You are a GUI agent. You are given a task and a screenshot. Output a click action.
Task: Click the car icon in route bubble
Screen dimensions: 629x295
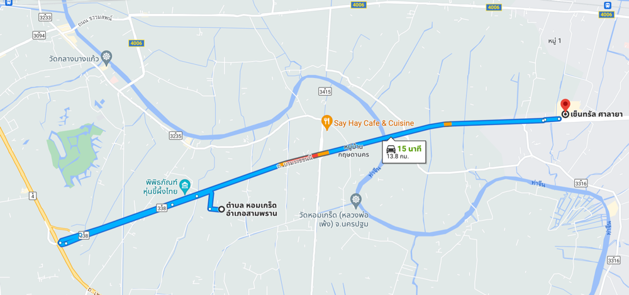pos(391,149)
